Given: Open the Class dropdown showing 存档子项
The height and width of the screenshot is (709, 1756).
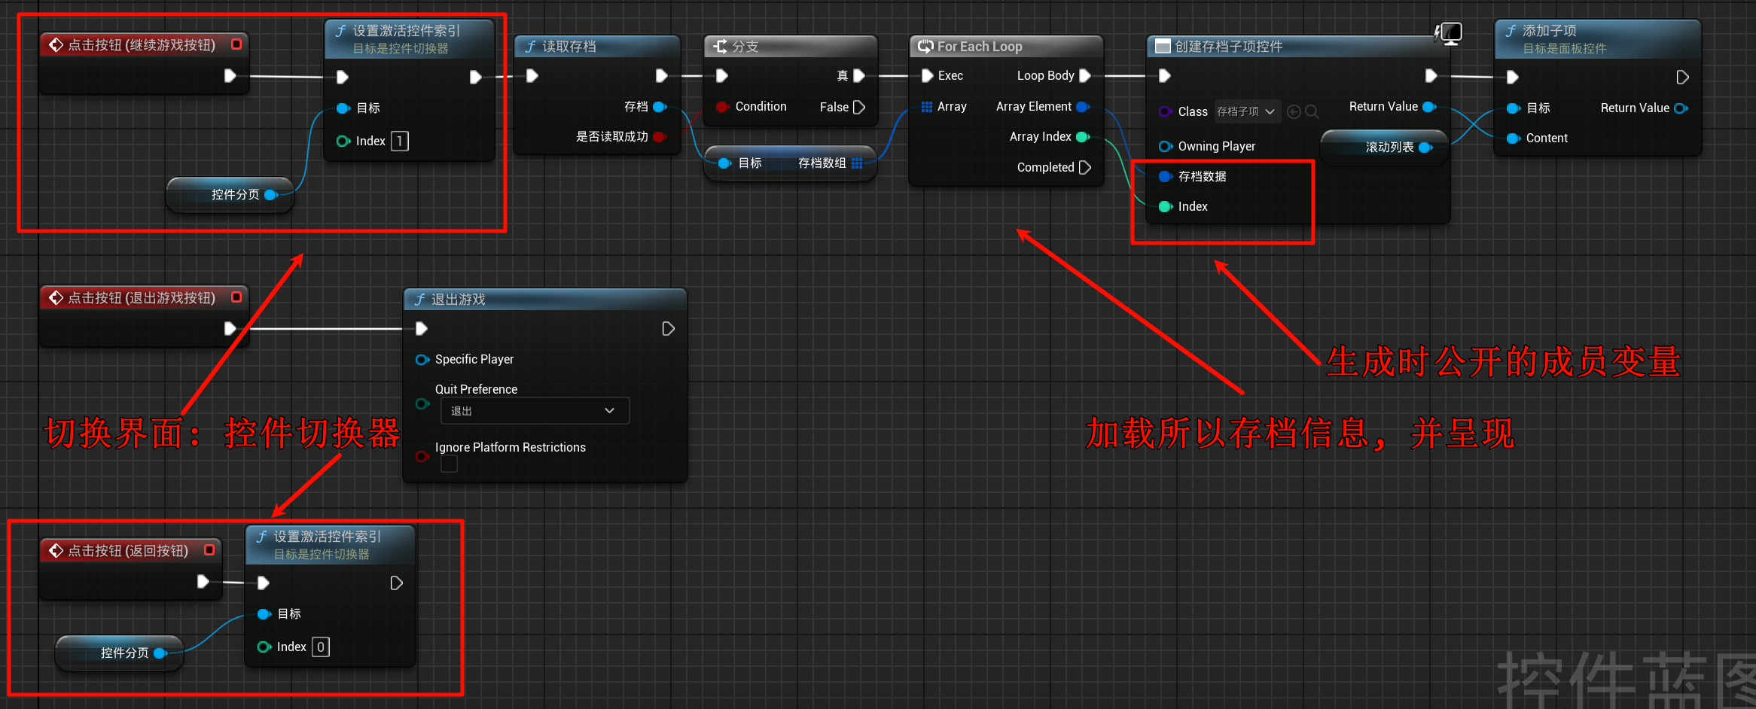Looking at the screenshot, I should [x=1246, y=111].
